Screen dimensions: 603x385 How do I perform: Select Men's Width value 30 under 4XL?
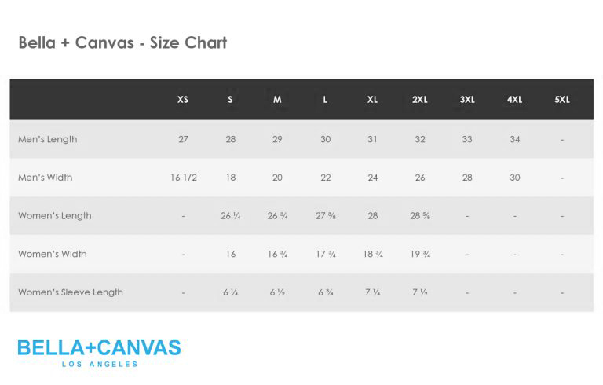[x=515, y=178]
